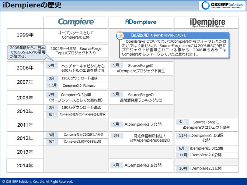Click ADempiere3.7公開 entry
This screenshot has height=185, width=247.
click(143, 125)
